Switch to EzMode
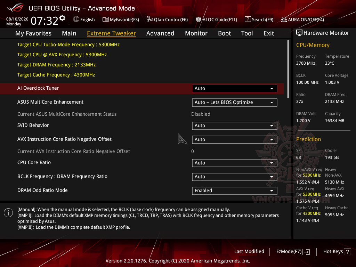 tap(291, 251)
